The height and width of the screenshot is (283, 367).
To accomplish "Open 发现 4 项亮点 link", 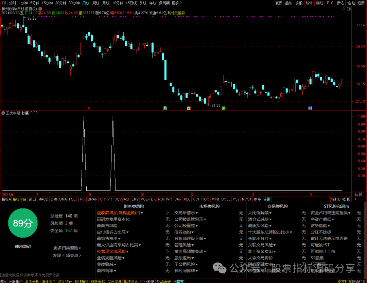I will (67, 256).
